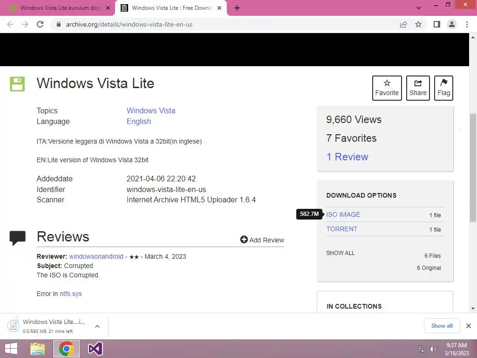Close the archive.org Free Download tab
The image size is (477, 358).
[219, 8]
